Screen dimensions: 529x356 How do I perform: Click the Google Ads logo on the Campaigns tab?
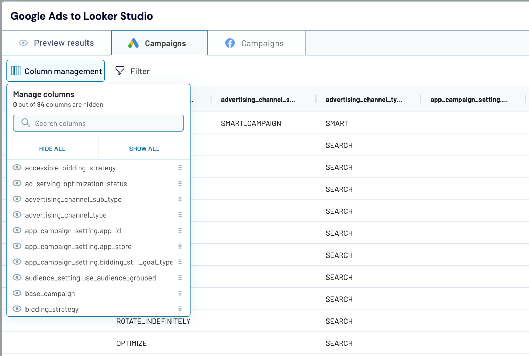coord(133,43)
